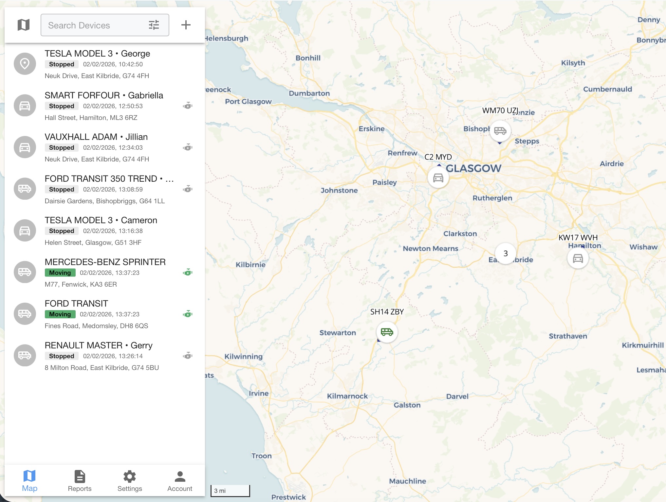Go to the Account tab
The image size is (666, 502).
tap(180, 481)
